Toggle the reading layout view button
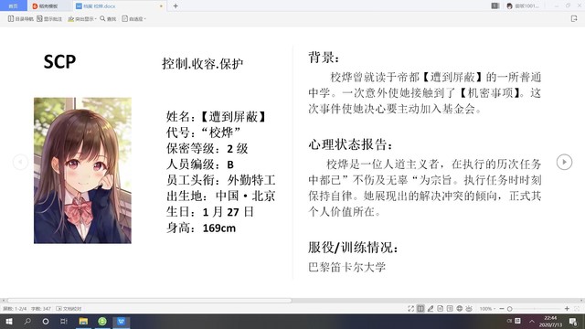 (420, 309)
